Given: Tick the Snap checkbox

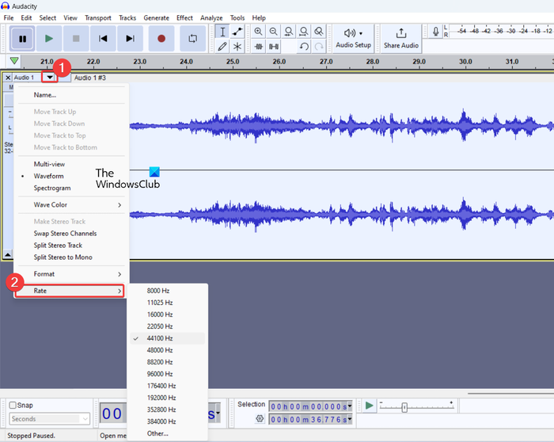Looking at the screenshot, I should click(x=13, y=405).
